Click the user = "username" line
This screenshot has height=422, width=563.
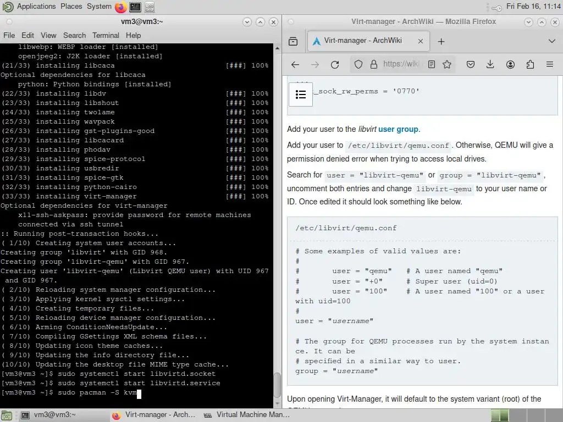coord(334,321)
